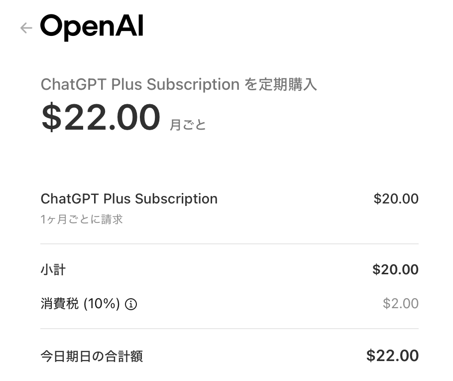Click the '今日期日の合計額' total label
Viewport: 453px width, 381px height.
92,356
